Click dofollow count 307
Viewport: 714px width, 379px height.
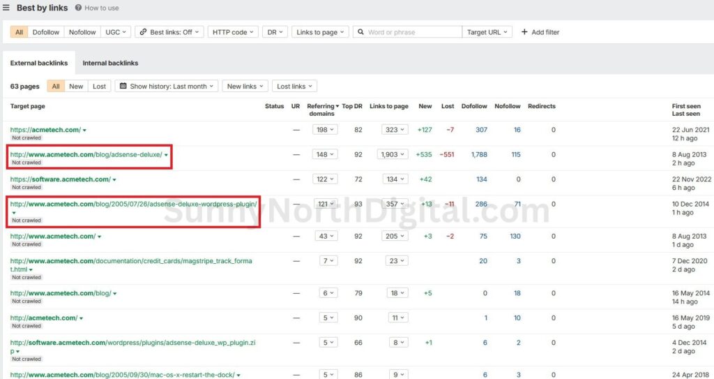[481, 130]
